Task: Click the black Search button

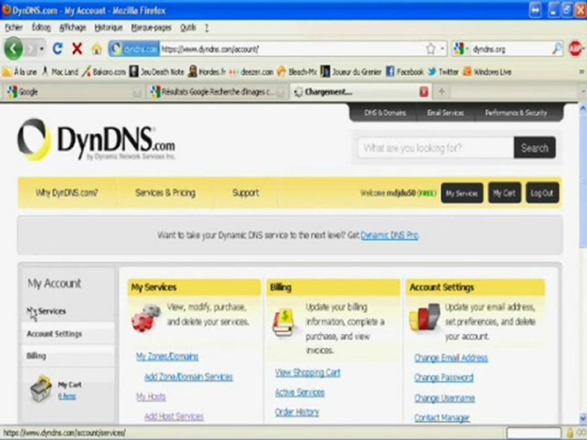Action: click(x=534, y=148)
